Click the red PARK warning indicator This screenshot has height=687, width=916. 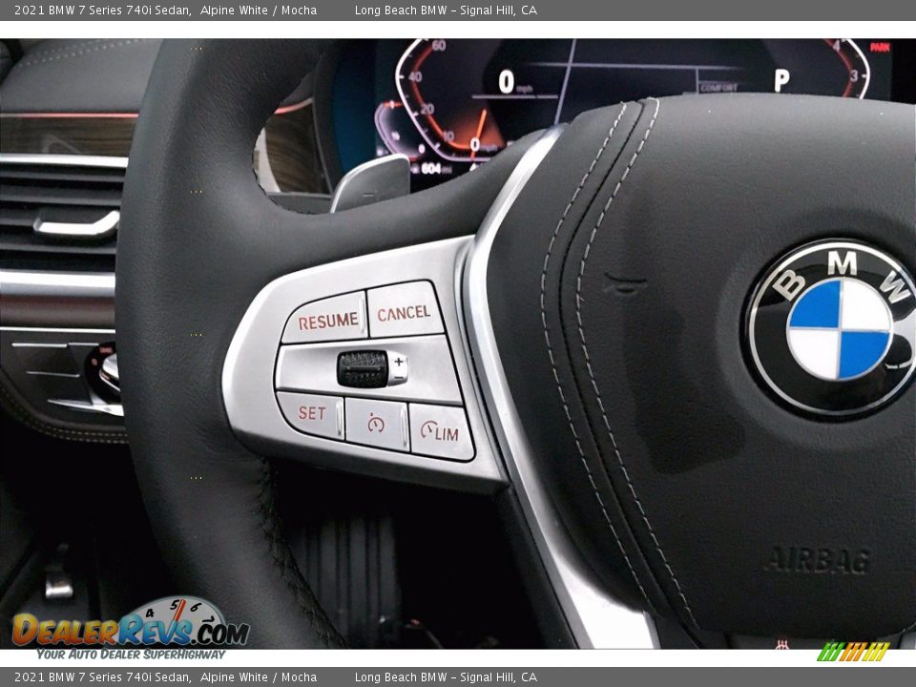point(880,48)
